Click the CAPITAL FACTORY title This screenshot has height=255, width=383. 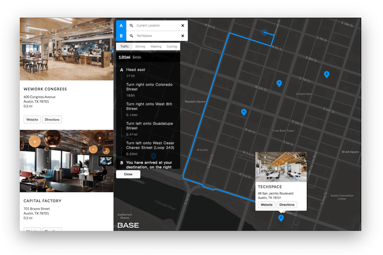click(x=42, y=201)
